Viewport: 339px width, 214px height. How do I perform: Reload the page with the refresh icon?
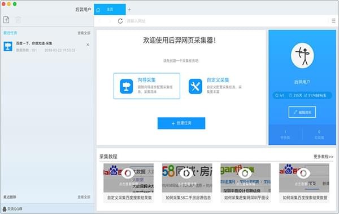pos(120,21)
